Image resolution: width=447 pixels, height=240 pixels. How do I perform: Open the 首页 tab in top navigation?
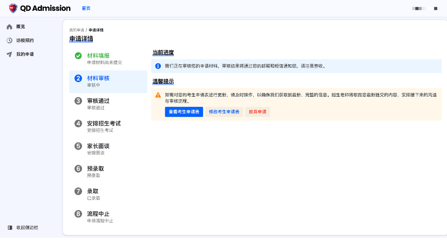coord(86,9)
